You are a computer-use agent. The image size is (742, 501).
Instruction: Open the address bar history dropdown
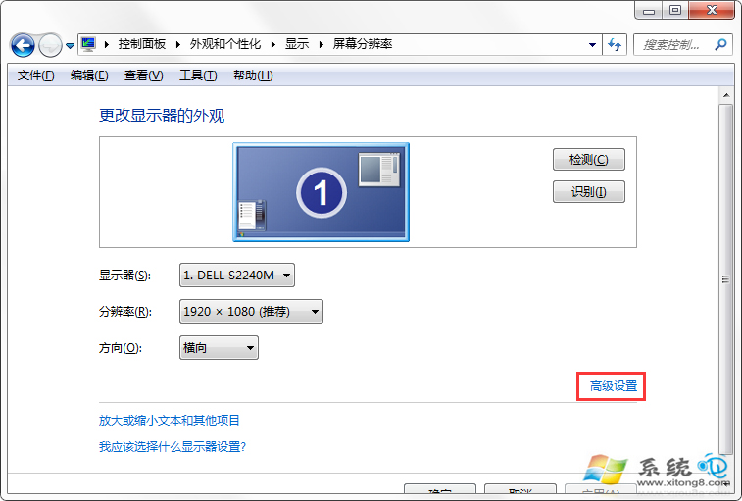click(x=592, y=45)
